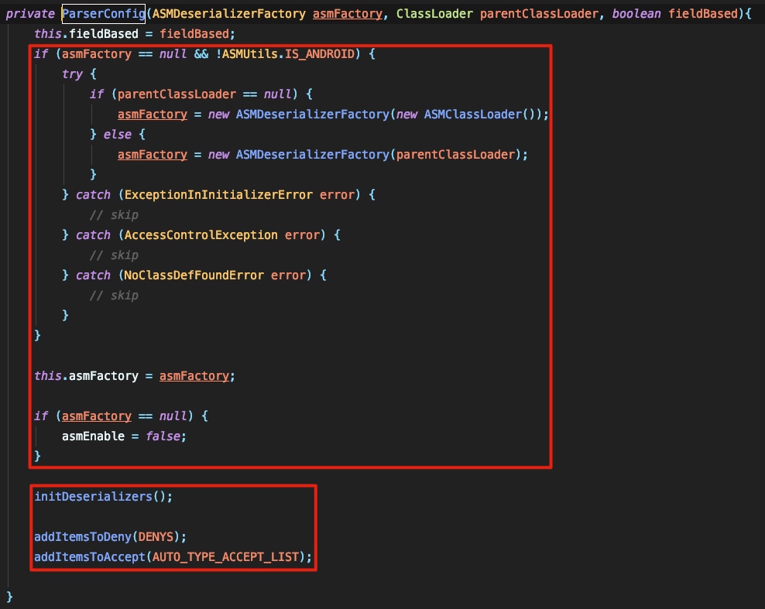Follow the underlined asmFactory parameter link
Image resolution: width=765 pixels, height=609 pixels.
tap(346, 13)
